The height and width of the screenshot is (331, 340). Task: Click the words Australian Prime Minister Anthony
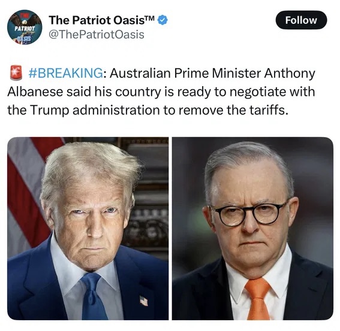tap(212, 74)
